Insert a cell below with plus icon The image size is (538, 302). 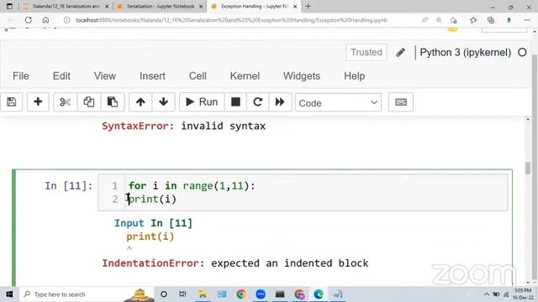pyautogui.click(x=38, y=102)
